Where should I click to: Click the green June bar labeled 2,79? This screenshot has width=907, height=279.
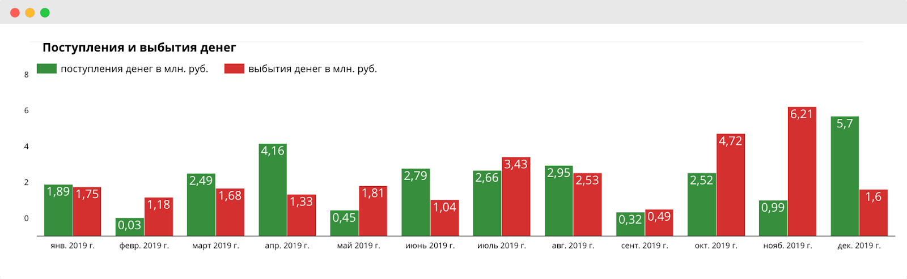point(416,202)
